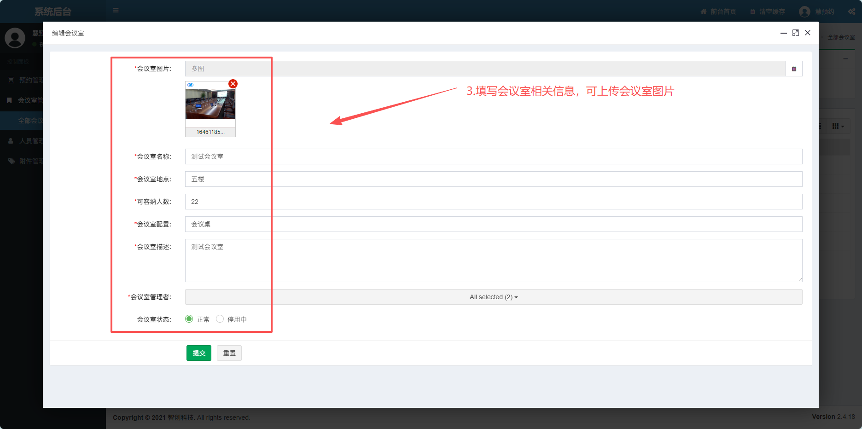
Task: Remove uploaded image with red X icon
Action: point(233,84)
